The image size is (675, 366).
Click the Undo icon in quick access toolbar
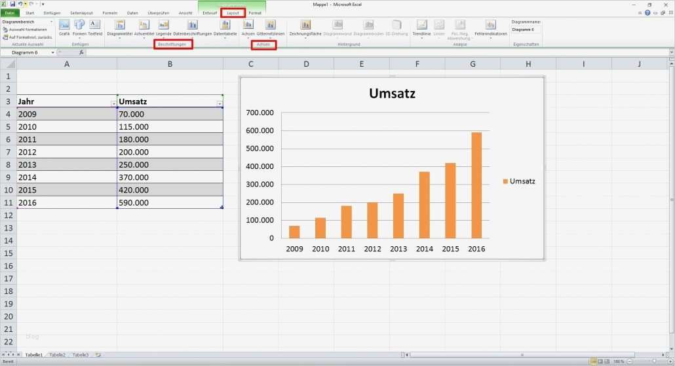20,4
